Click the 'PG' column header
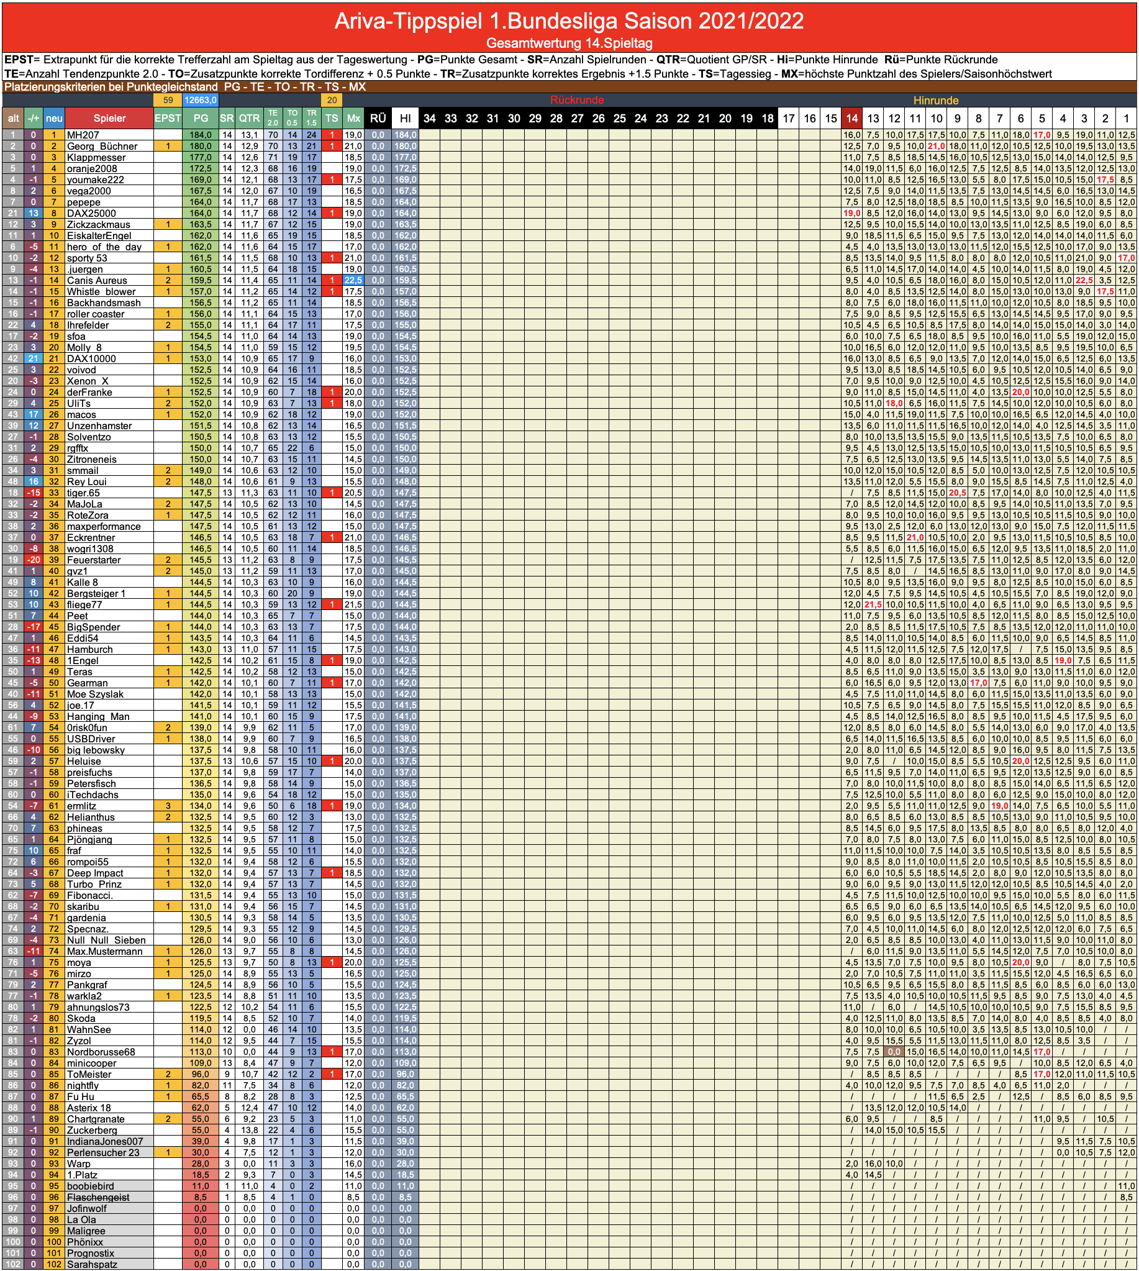 tap(200, 117)
